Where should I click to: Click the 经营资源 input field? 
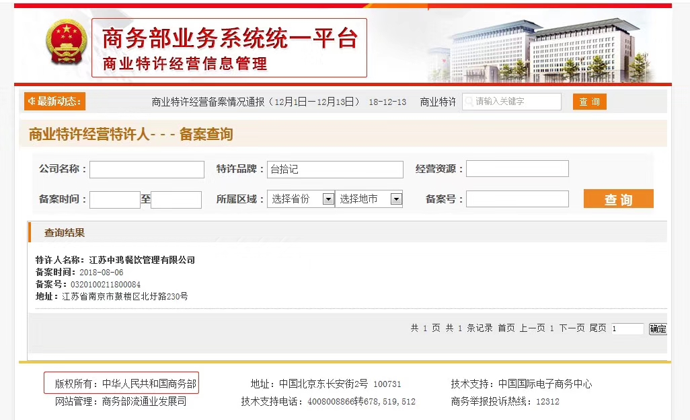click(517, 169)
